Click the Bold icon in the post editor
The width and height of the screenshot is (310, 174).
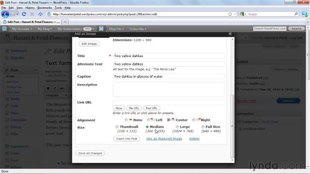[x=48, y=88]
